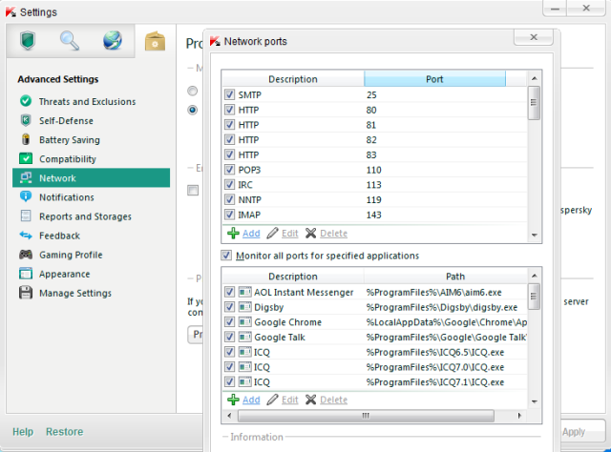Image resolution: width=611 pixels, height=452 pixels.
Task: Click the Gaming Profile controller icon
Action: (x=25, y=255)
